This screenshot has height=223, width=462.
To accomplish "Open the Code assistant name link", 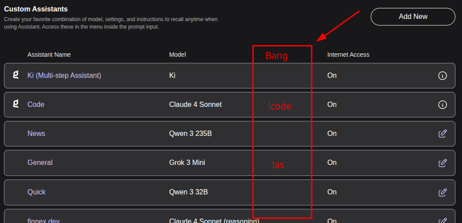I will [36, 105].
